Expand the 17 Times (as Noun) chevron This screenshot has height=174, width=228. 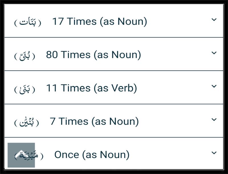tap(214, 20)
